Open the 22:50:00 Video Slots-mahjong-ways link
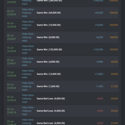 coord(28,13)
